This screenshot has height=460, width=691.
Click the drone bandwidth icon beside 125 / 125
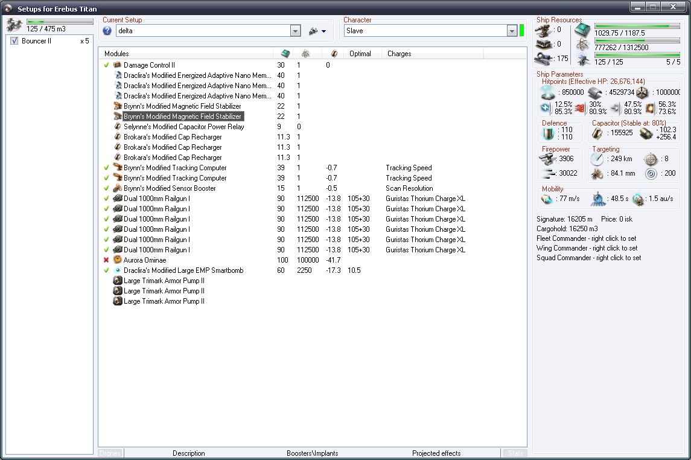[582, 59]
